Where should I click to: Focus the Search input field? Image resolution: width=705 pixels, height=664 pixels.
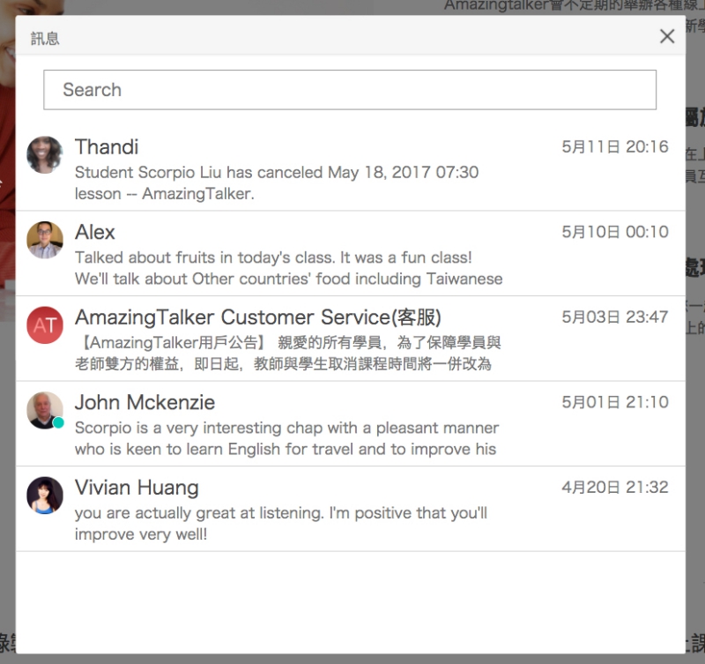pyautogui.click(x=350, y=90)
